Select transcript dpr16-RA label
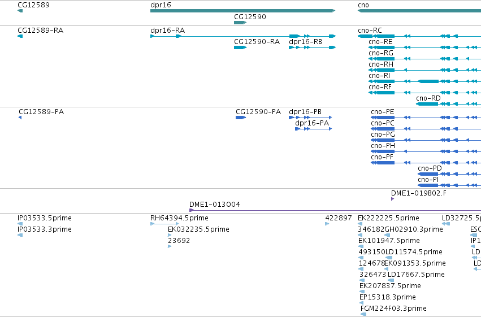This screenshot has height=317, width=481. [167, 31]
